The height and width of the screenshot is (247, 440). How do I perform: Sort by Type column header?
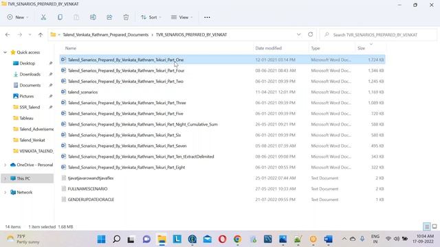316,48
